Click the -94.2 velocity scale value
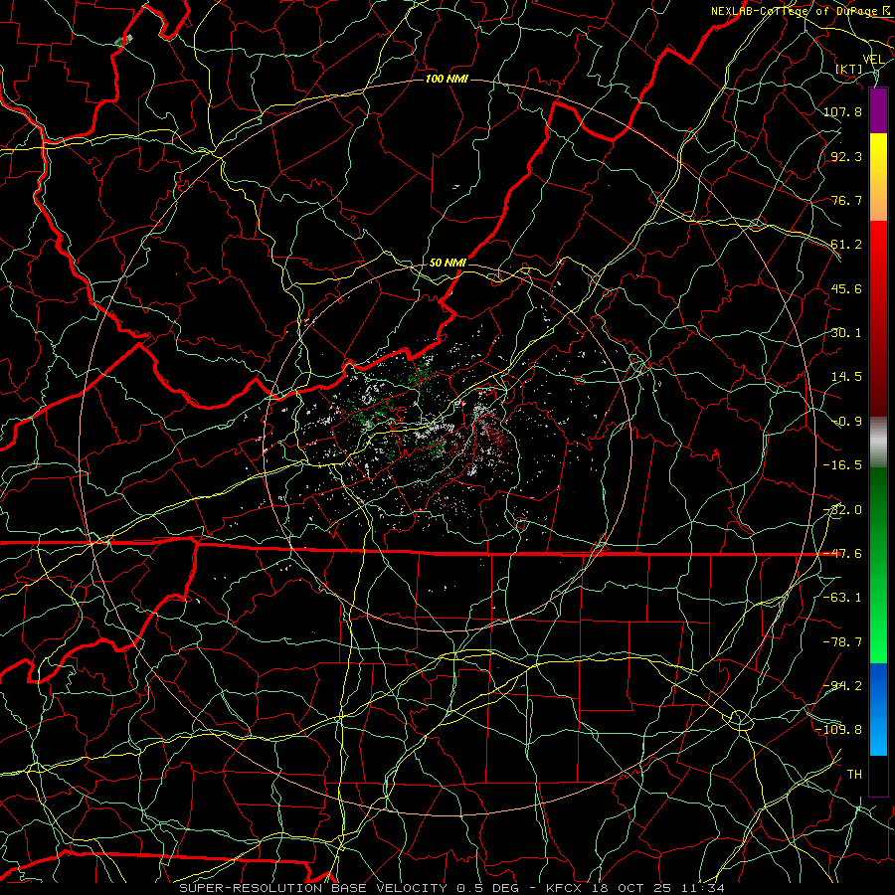The height and width of the screenshot is (895, 895). (x=842, y=686)
